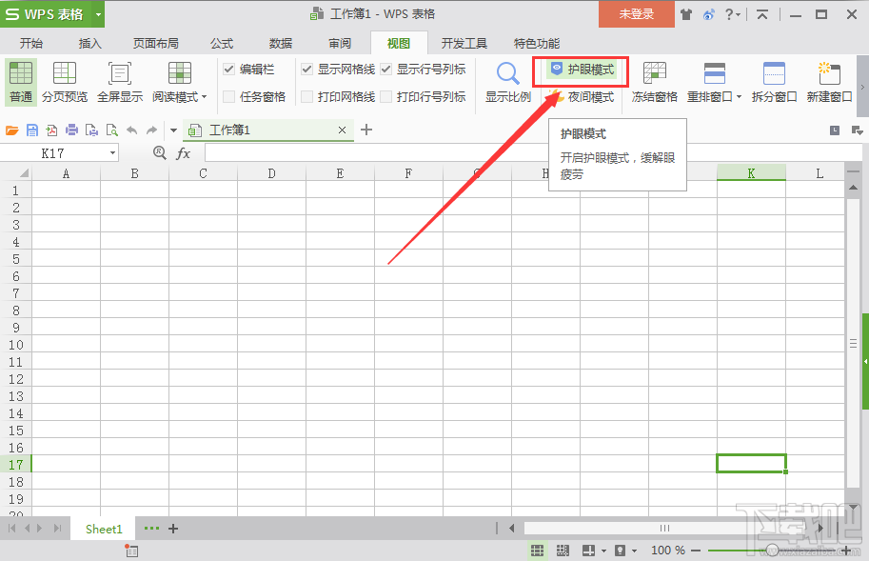Screen dimensions: 869x561
Task: Click the fx insert function icon
Action: (x=183, y=152)
